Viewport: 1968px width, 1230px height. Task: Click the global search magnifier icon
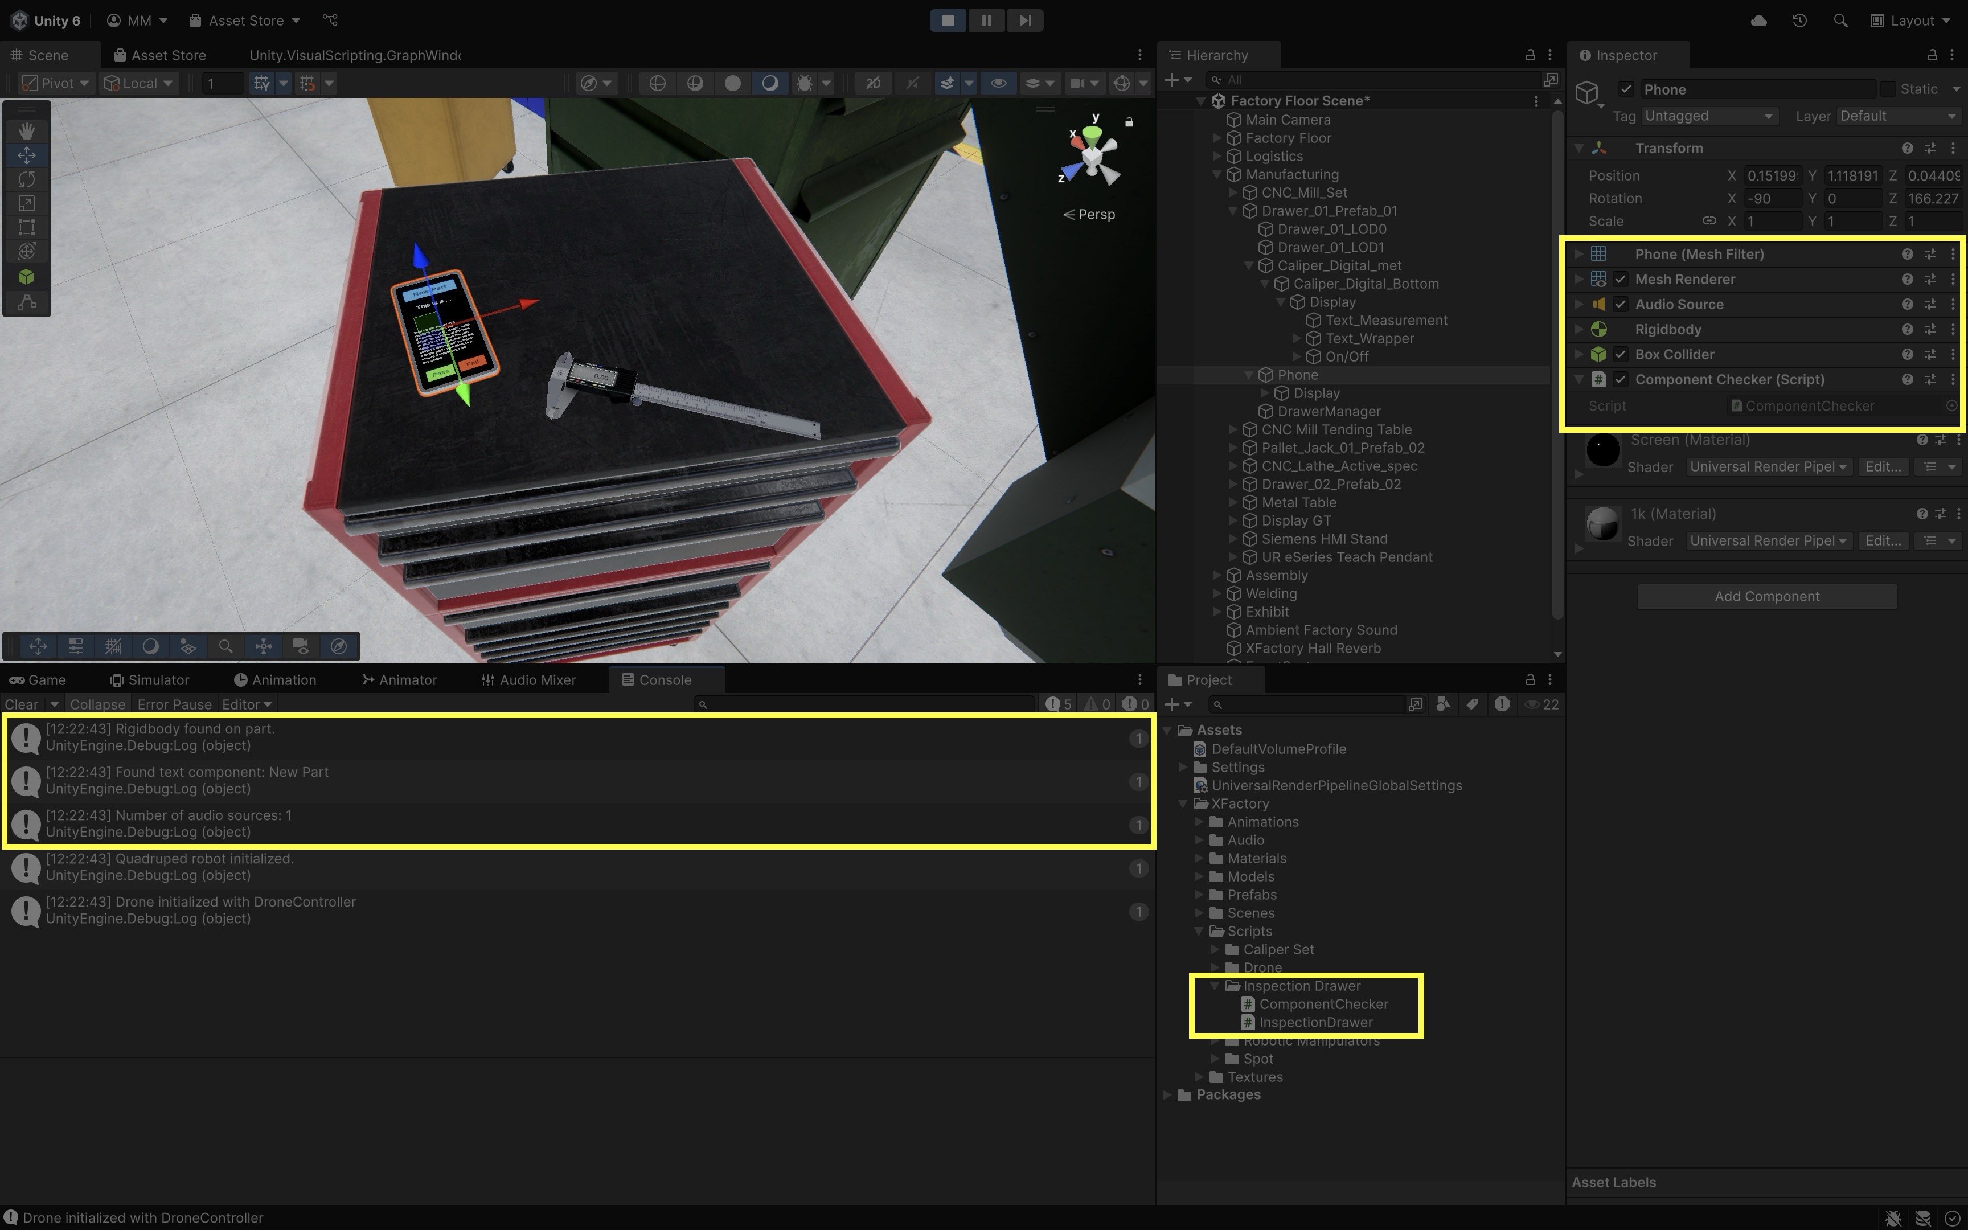[x=1839, y=20]
